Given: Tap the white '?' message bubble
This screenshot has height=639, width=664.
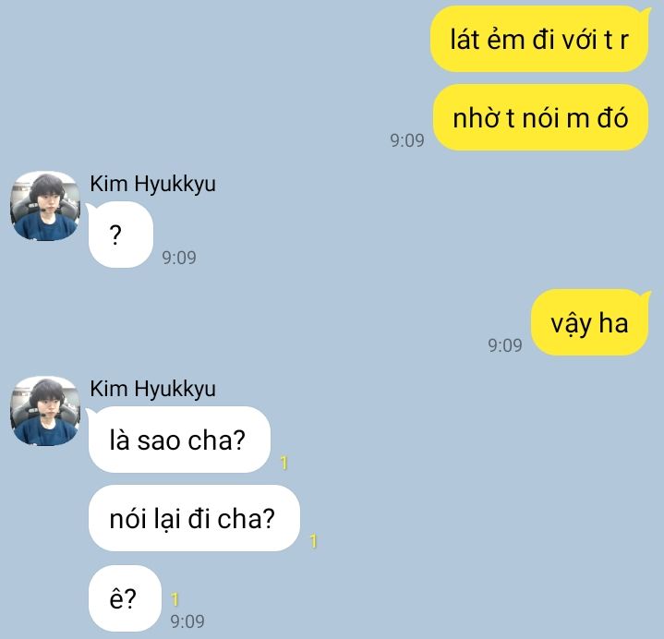Looking at the screenshot, I should 120,235.
